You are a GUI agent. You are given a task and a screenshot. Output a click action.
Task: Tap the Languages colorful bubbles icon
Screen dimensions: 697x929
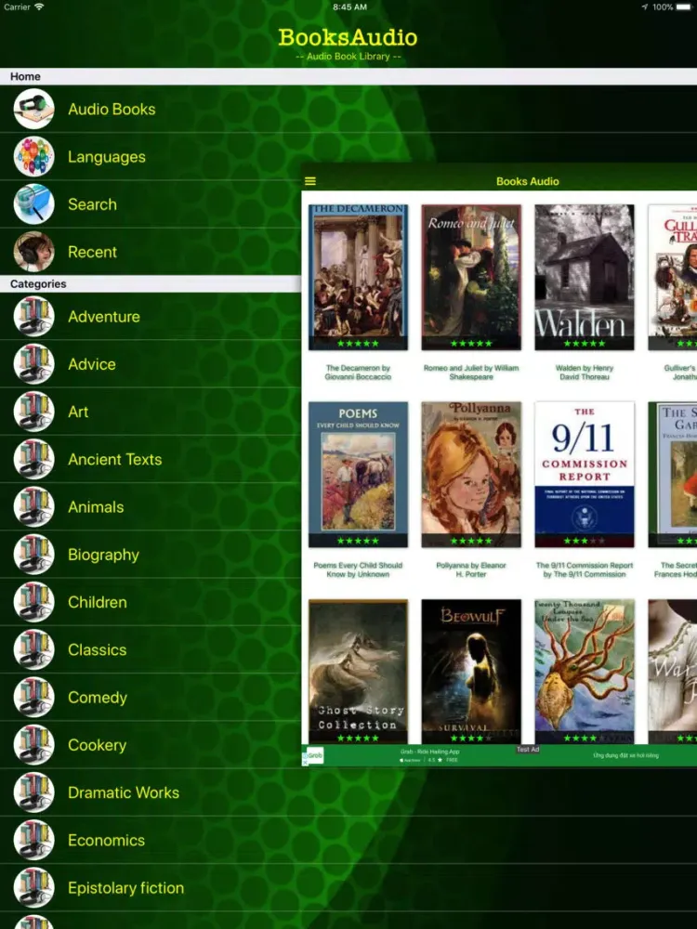point(34,156)
